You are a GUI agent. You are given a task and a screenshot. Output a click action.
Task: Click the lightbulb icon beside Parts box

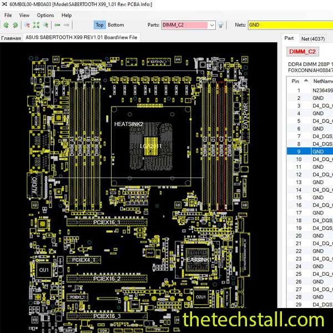coord(221,25)
